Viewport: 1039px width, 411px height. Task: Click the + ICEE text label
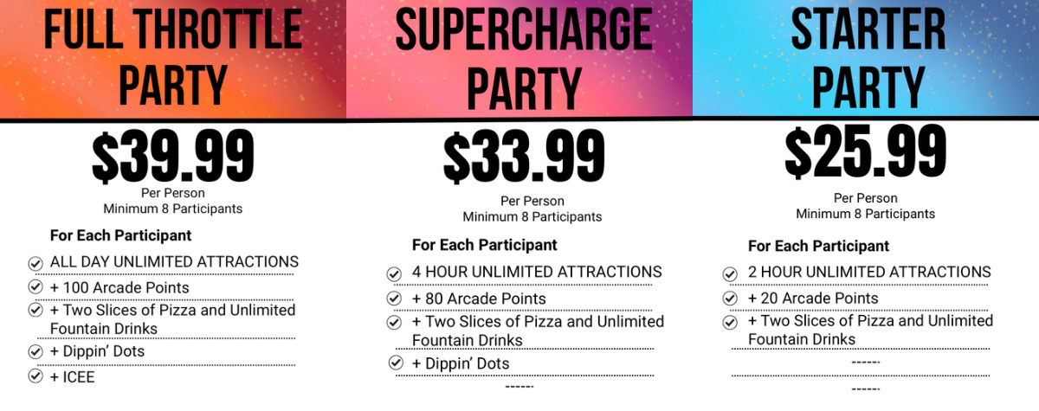[72, 377]
